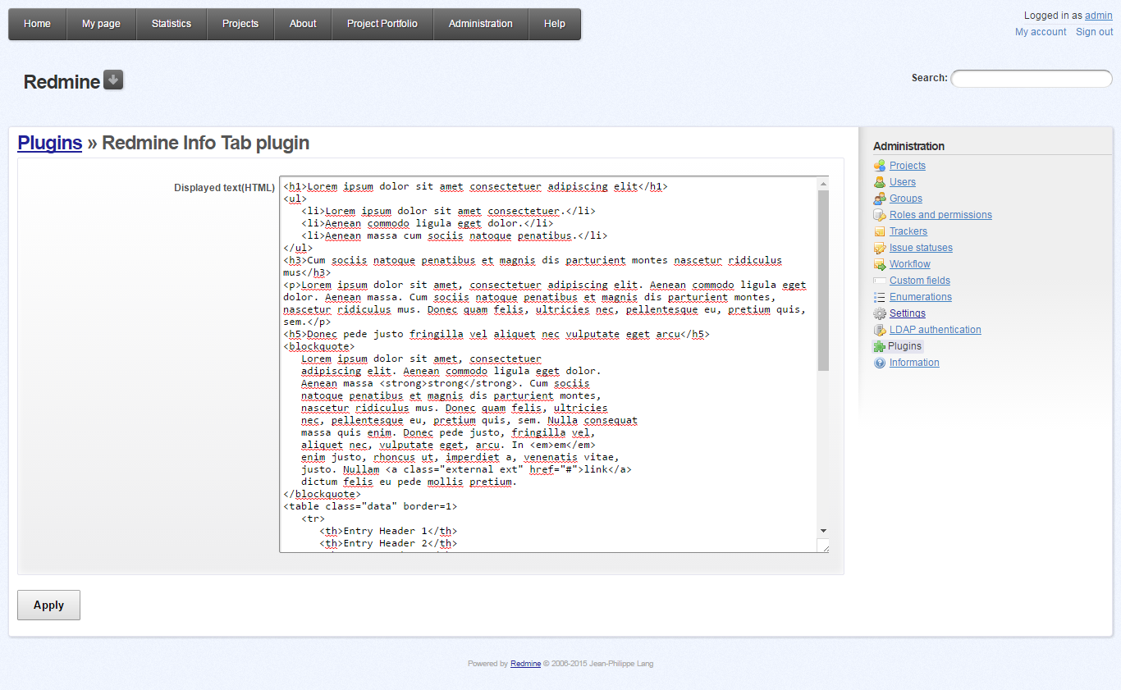Click the 'Entry Header 1' line in textarea
This screenshot has height=690, width=1121.
pos(388,531)
